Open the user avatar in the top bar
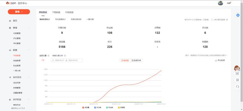 pos(221,3)
